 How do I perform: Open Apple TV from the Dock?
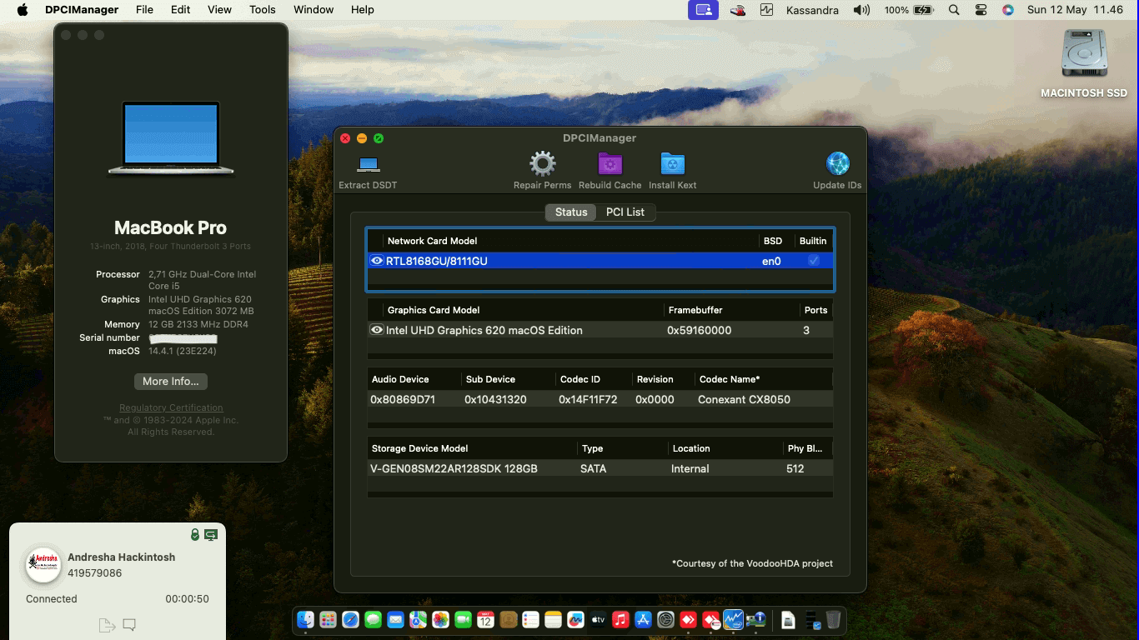[598, 620]
